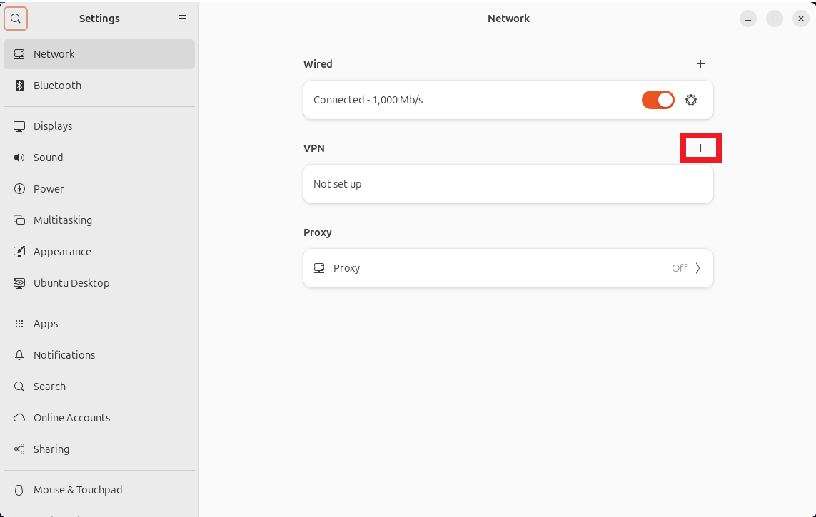Open the Appearance settings icon
This screenshot has width=816, height=517.
tap(19, 252)
